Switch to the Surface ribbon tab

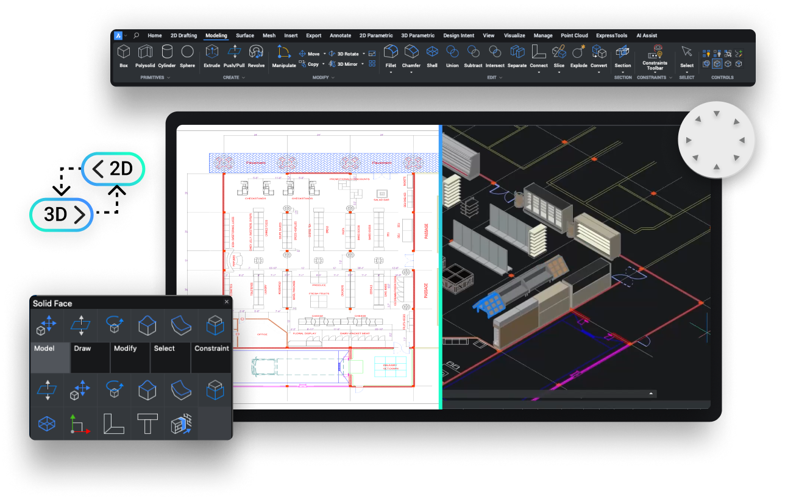(245, 35)
